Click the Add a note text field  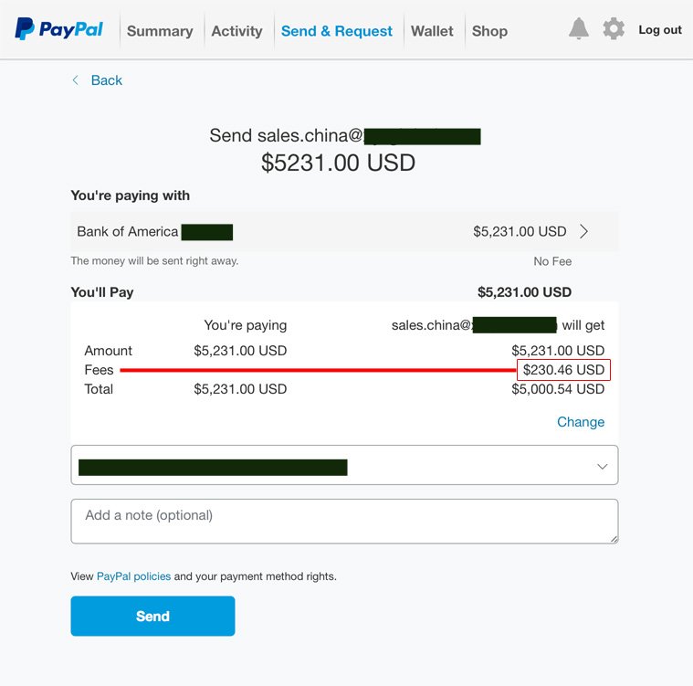point(344,521)
